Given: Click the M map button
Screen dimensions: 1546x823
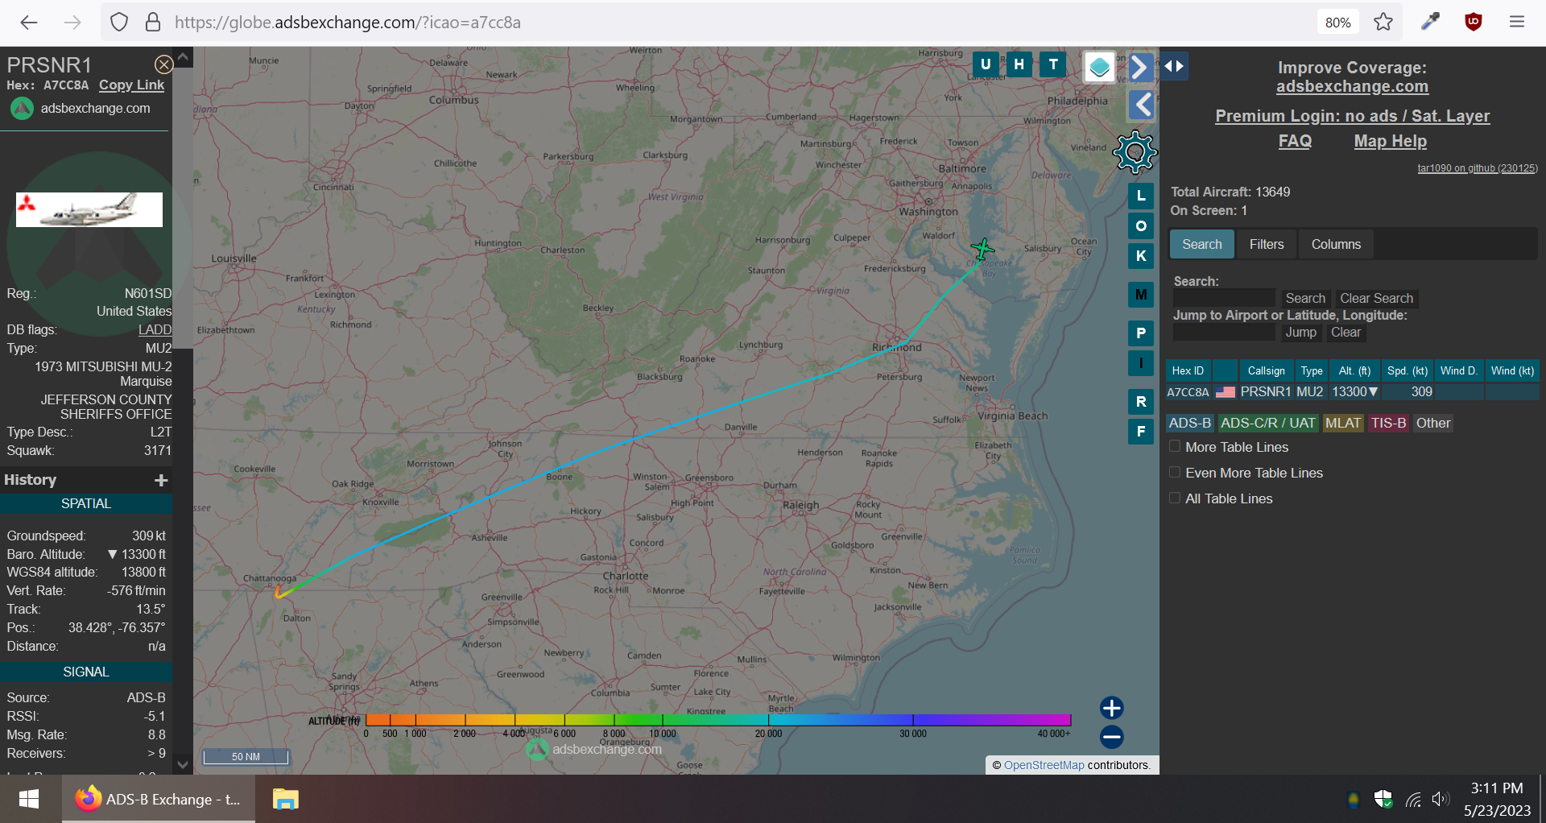Looking at the screenshot, I should 1141,295.
